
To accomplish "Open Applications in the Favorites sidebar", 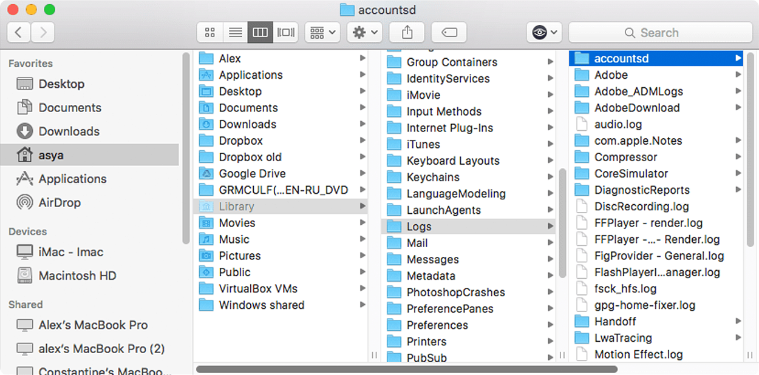I will [x=90, y=179].
